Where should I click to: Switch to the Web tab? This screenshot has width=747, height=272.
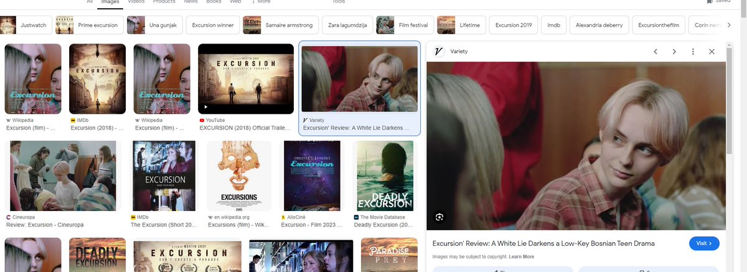click(235, 2)
